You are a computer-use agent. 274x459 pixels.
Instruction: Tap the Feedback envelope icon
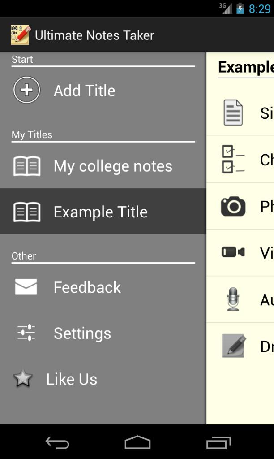[x=26, y=287]
